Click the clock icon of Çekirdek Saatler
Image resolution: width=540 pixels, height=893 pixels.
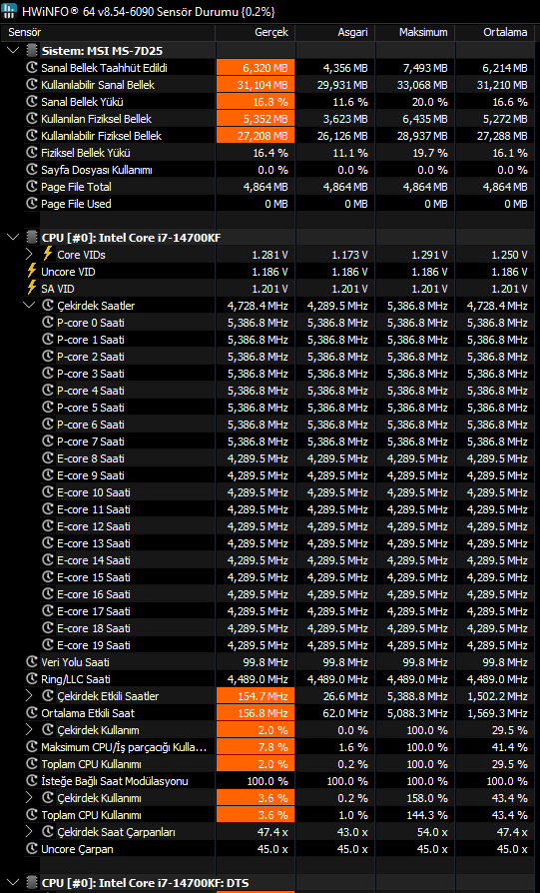[48, 306]
